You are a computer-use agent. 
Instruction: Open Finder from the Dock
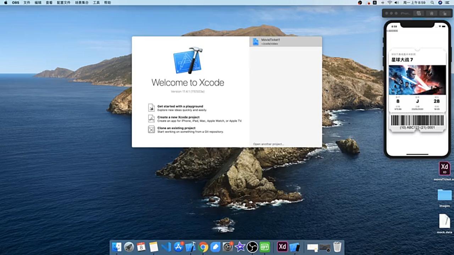coord(117,247)
